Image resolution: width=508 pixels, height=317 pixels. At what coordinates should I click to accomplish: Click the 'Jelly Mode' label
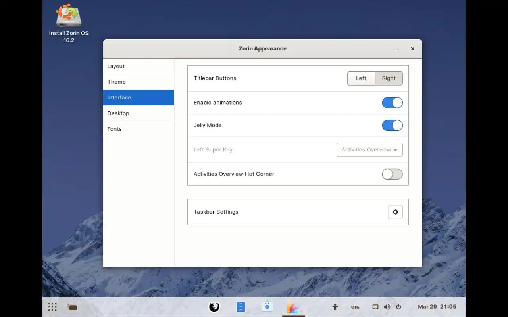pyautogui.click(x=208, y=125)
